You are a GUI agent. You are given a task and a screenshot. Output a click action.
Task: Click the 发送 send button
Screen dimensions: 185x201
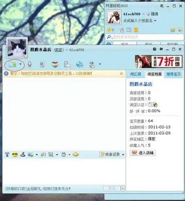[x=112, y=189]
